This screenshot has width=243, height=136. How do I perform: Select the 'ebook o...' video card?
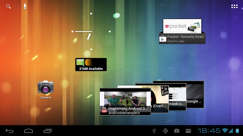[x=177, y=97]
